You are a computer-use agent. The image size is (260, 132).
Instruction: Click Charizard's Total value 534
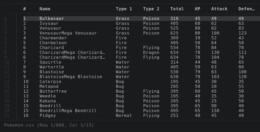174,48
